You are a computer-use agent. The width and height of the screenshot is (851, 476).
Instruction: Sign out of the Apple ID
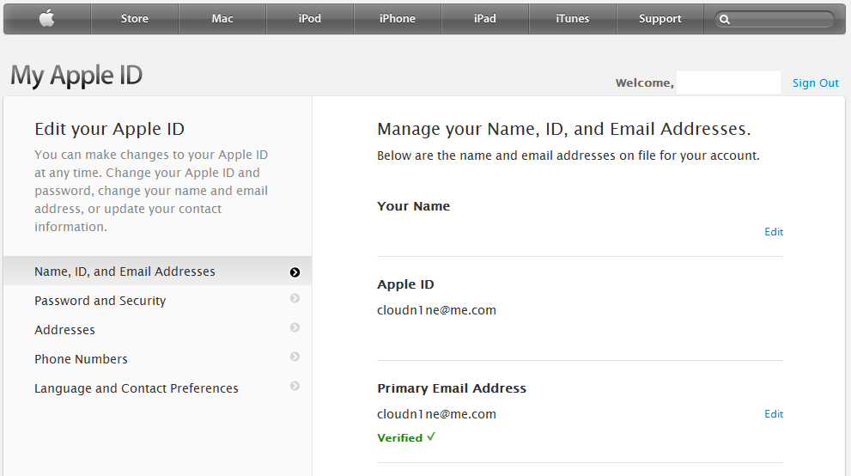click(815, 83)
